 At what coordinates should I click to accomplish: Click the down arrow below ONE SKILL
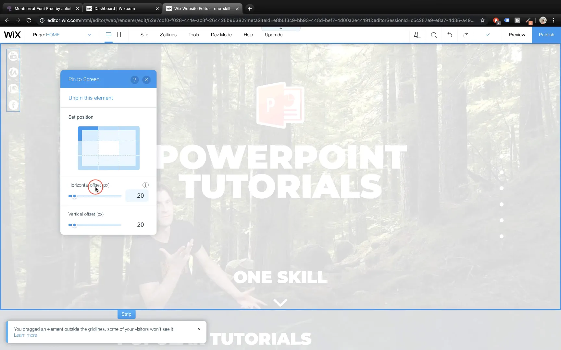[x=280, y=303]
